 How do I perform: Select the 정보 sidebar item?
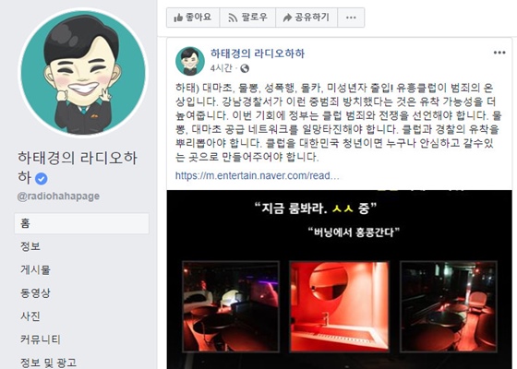tap(30, 246)
